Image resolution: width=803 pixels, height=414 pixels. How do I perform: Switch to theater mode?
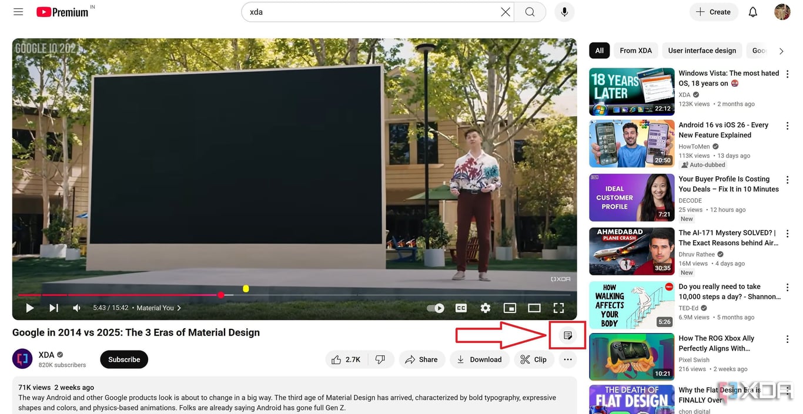point(534,308)
